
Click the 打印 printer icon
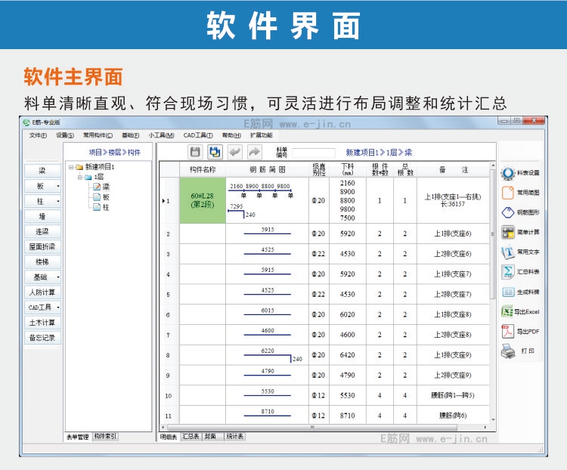tap(508, 351)
